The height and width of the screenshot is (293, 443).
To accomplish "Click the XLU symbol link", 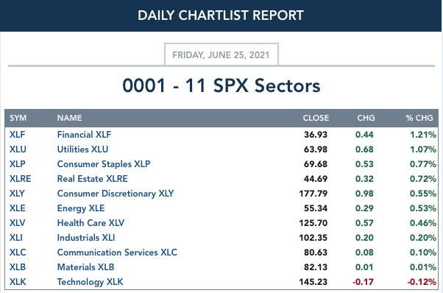I will click(x=18, y=149).
